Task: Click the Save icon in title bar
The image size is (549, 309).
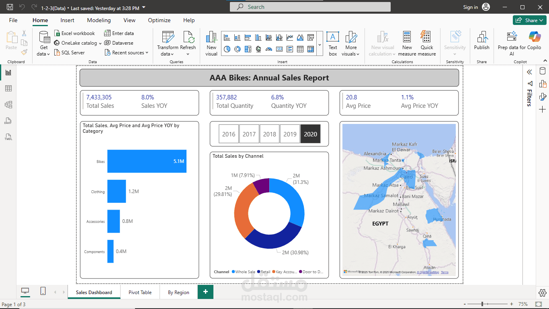Action: click(10, 7)
